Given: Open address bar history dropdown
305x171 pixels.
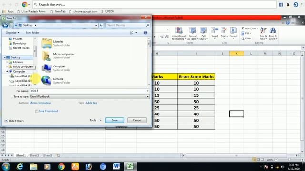Looking at the screenshot, I should point(96,25).
